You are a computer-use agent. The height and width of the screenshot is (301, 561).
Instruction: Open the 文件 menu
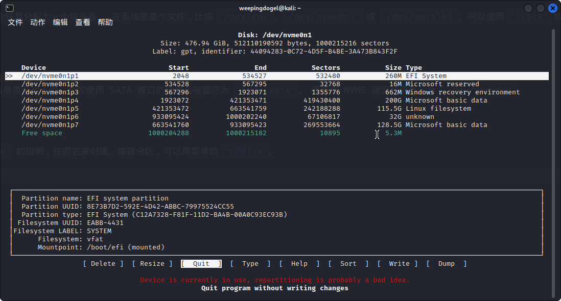15,22
